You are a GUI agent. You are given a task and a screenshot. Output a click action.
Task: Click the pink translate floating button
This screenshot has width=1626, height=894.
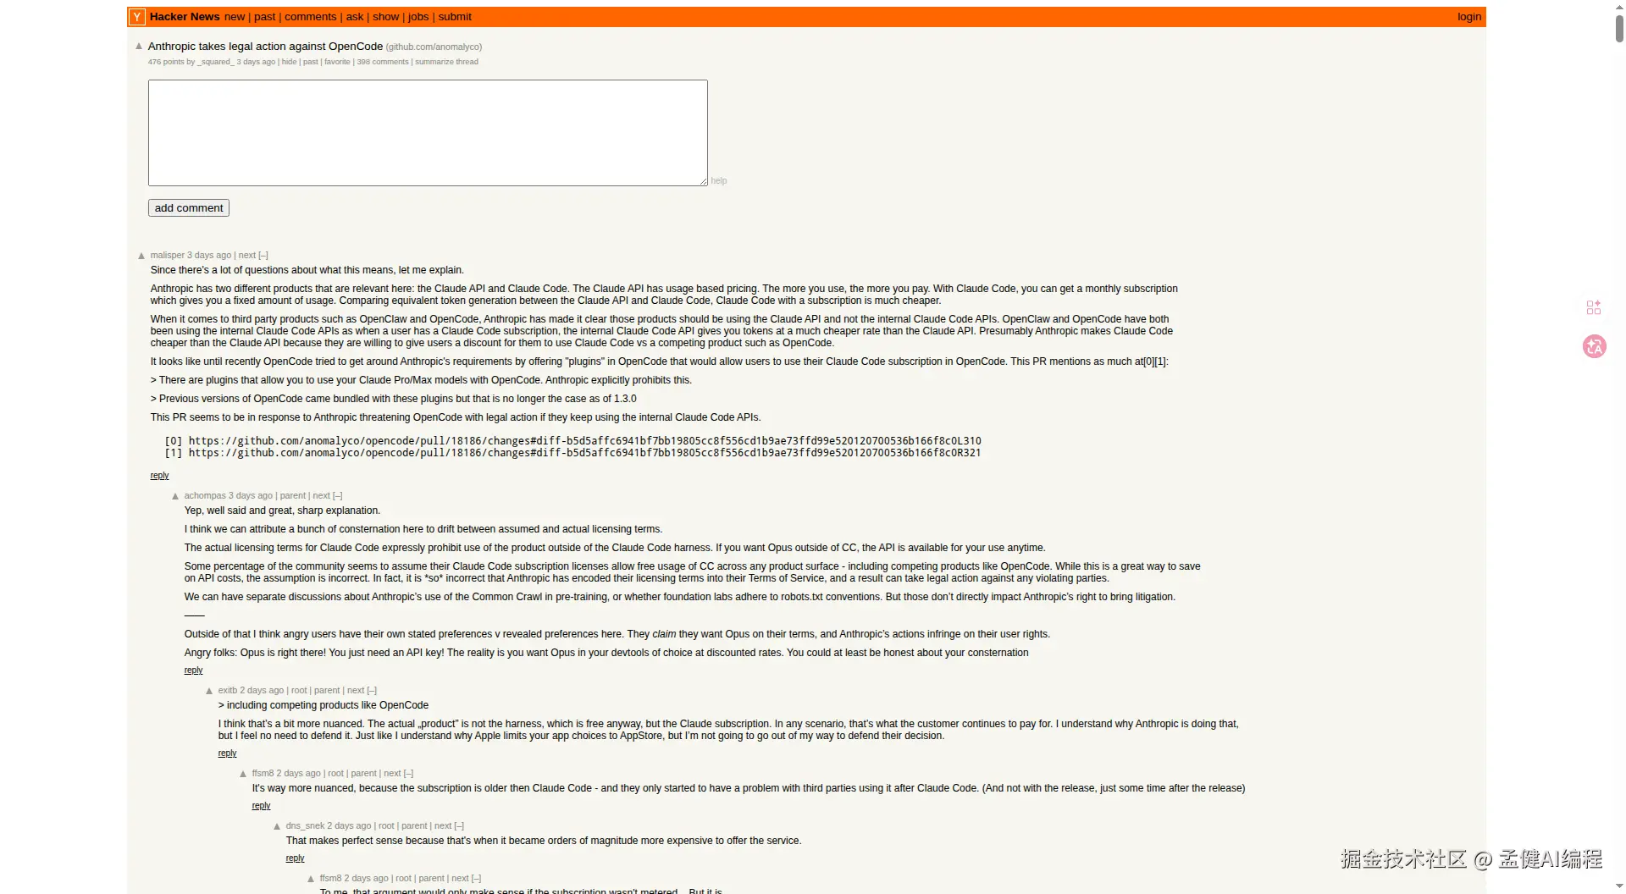pyautogui.click(x=1595, y=346)
